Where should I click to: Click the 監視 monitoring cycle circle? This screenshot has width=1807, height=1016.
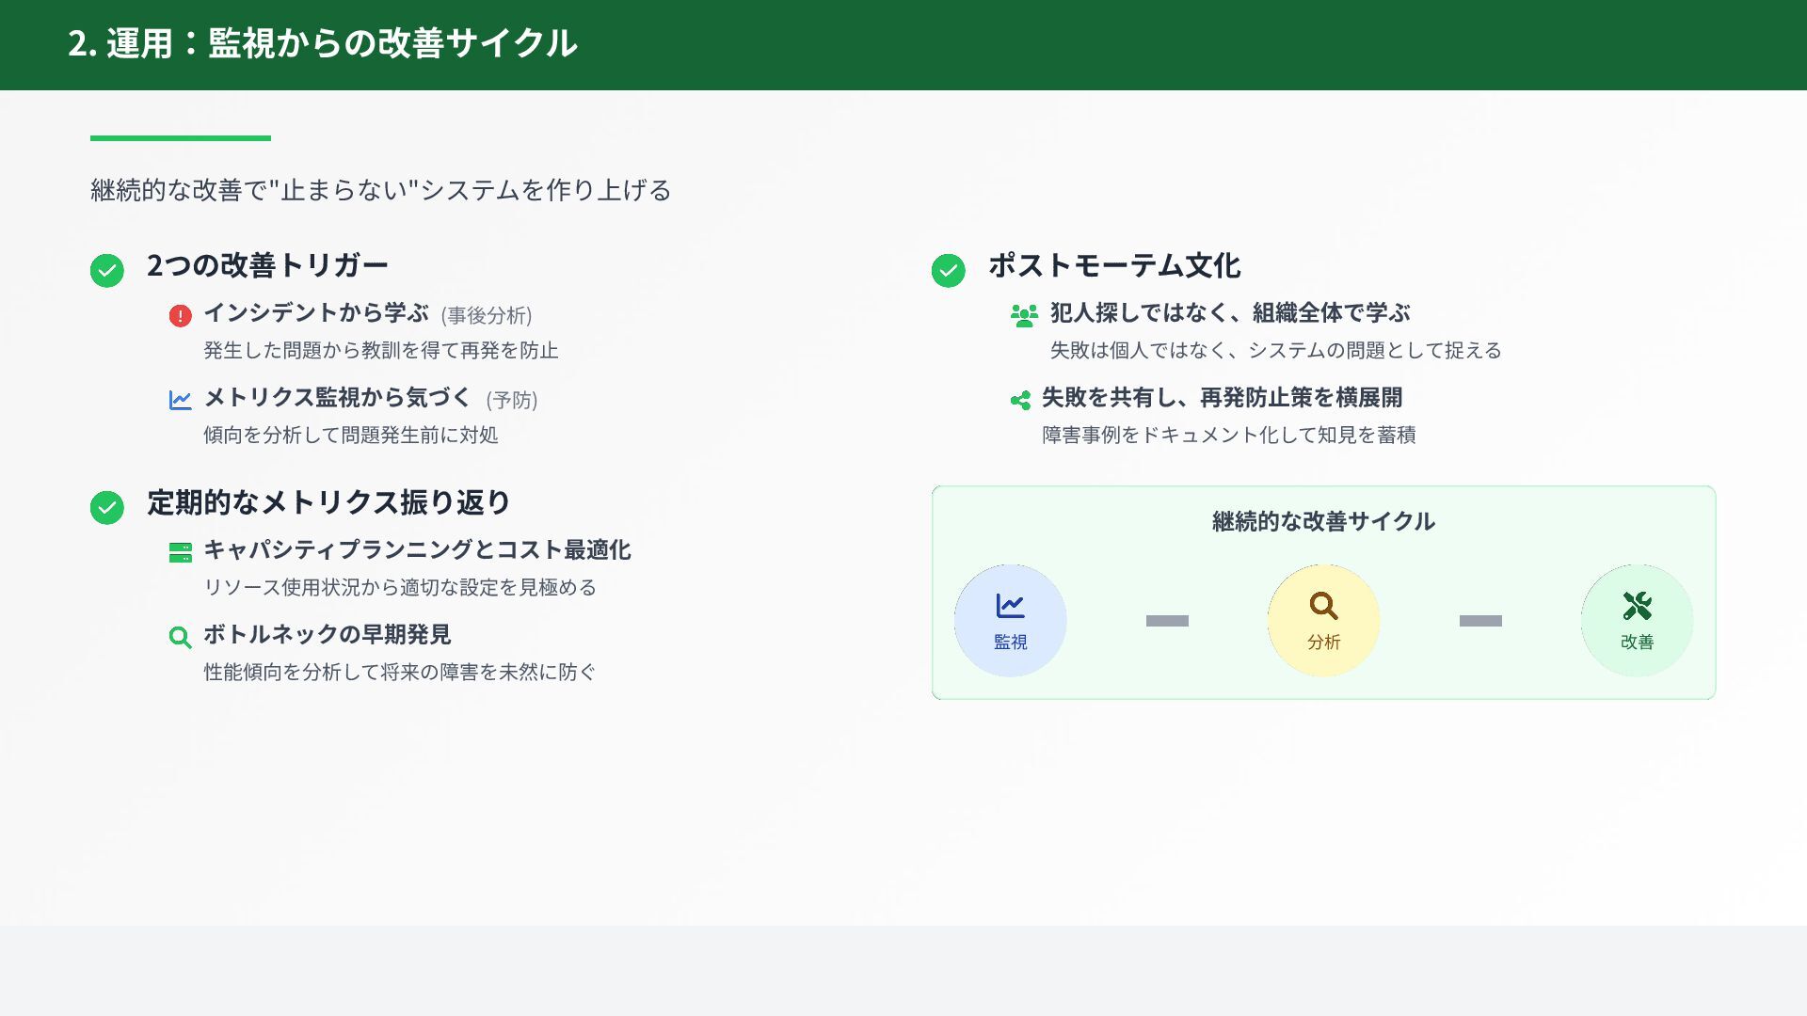[x=1010, y=620]
